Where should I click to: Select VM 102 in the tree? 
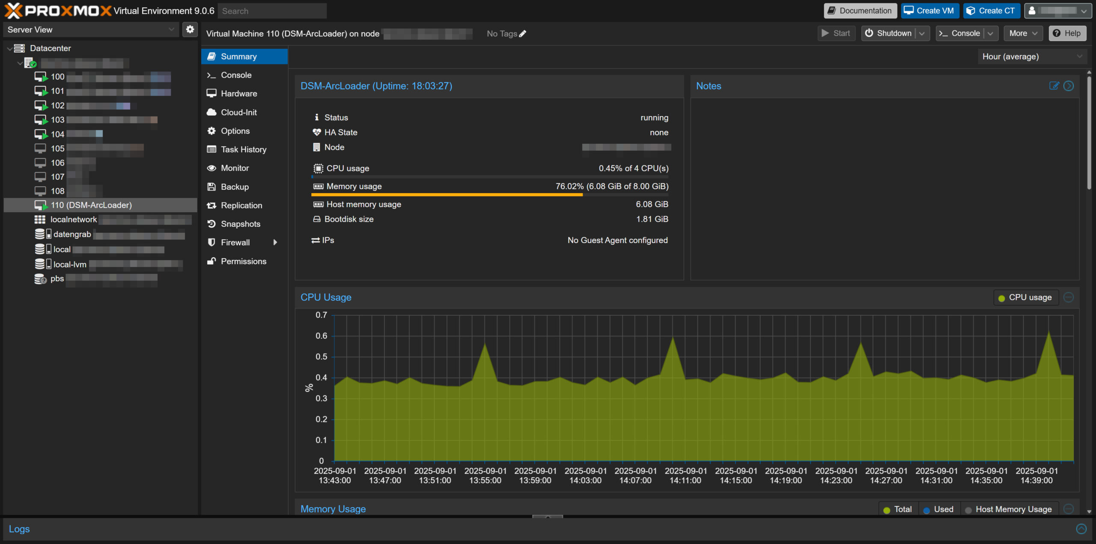100,106
